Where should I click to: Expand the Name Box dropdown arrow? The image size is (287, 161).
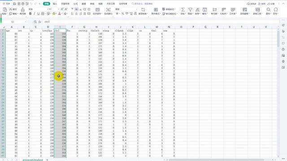25,22
